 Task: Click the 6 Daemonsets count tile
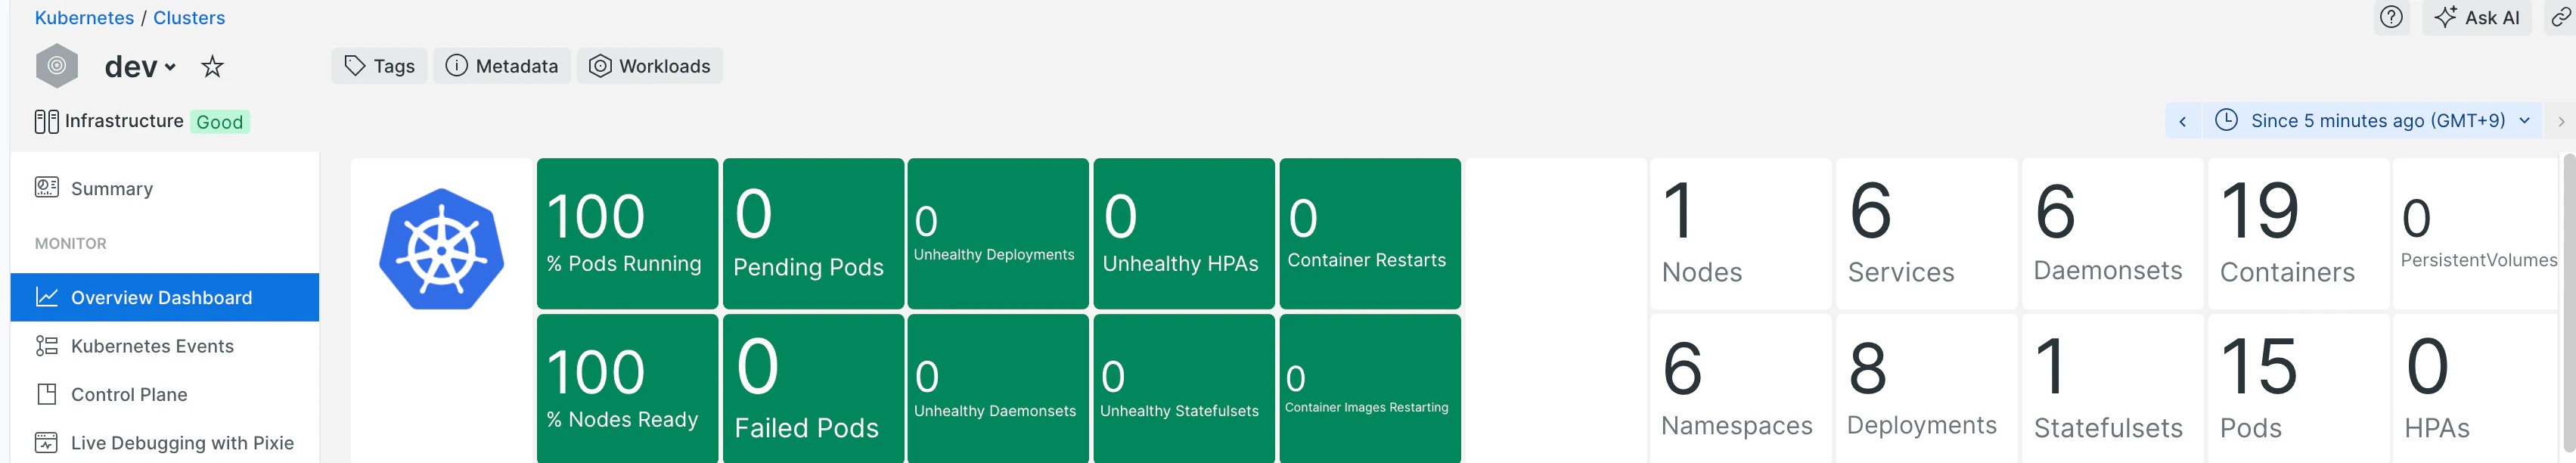click(2112, 233)
